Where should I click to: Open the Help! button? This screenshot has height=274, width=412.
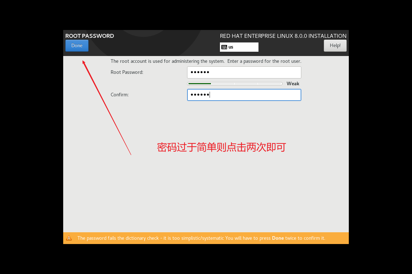[335, 46]
